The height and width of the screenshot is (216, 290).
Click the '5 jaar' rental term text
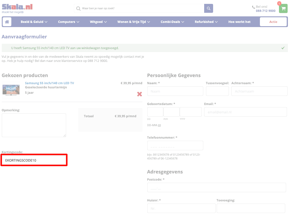click(x=29, y=93)
